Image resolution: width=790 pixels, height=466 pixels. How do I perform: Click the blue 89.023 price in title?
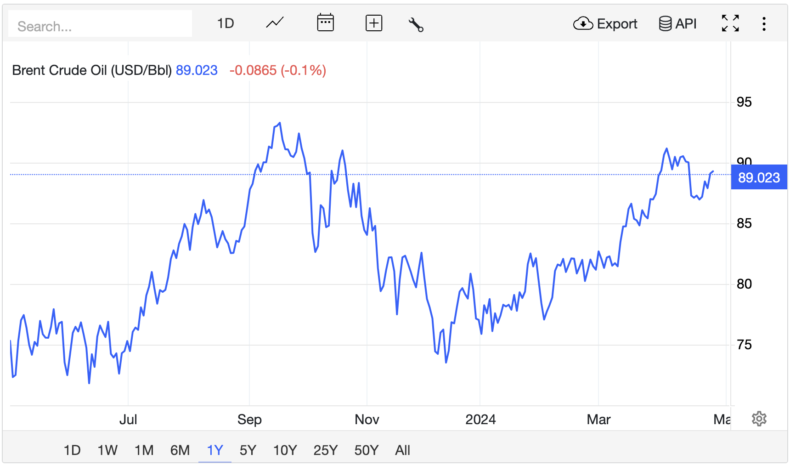(197, 70)
